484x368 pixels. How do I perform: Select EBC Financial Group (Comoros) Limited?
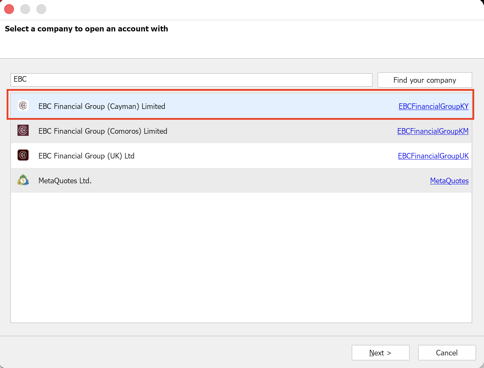tap(241, 131)
